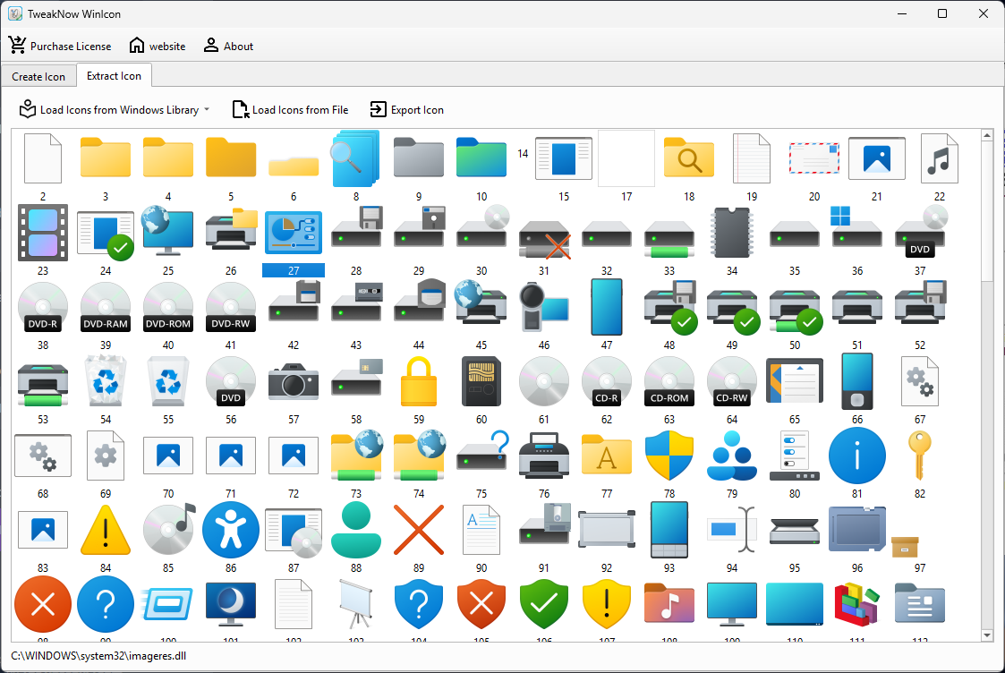Choose the film strip video icon 23
Viewport: 1005px width, 673px height.
click(43, 233)
